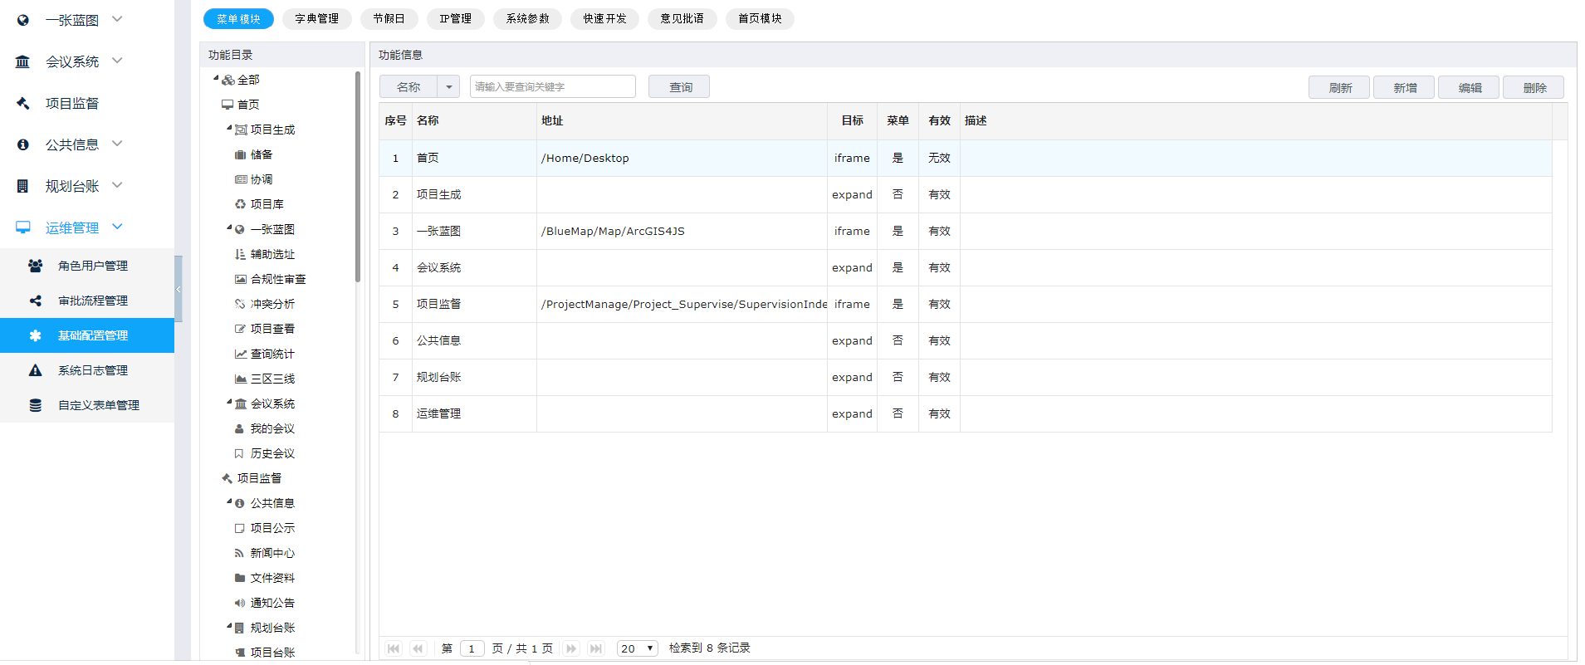
Task: Click the globe icon beside 一张蓝图 in sidebar
Action: [23, 20]
